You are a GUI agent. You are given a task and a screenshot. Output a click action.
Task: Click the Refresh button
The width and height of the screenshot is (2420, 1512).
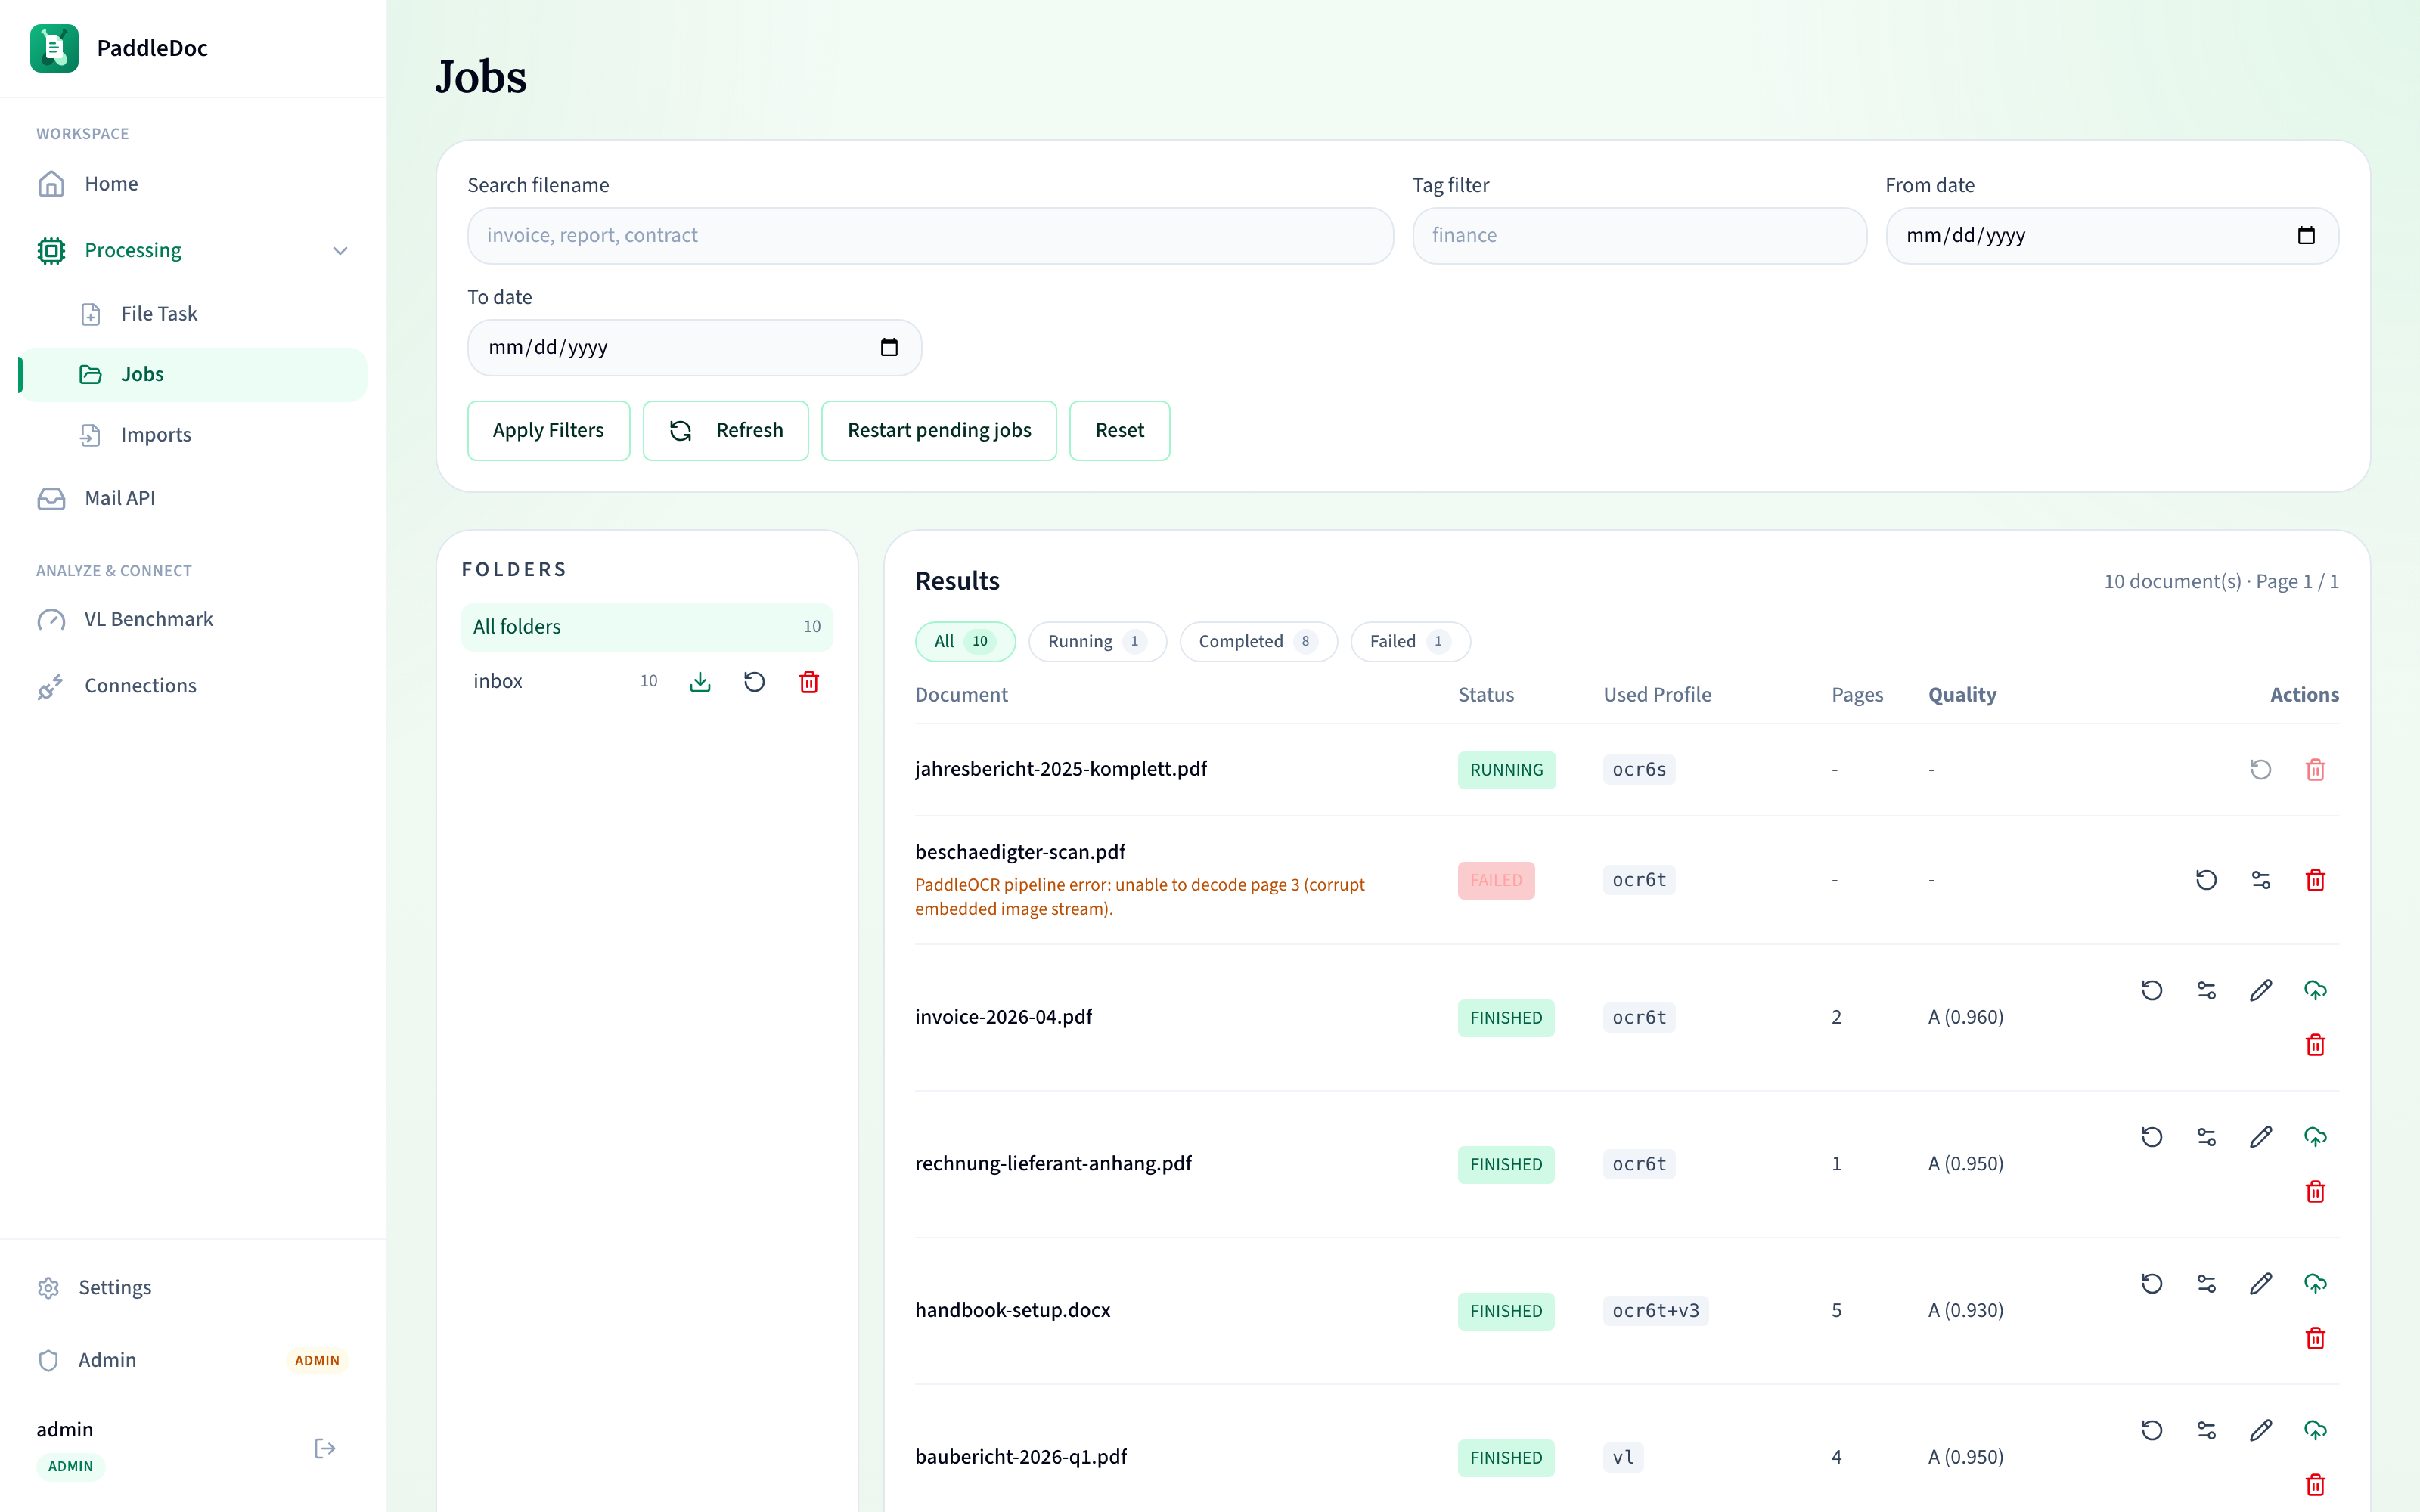pos(726,431)
